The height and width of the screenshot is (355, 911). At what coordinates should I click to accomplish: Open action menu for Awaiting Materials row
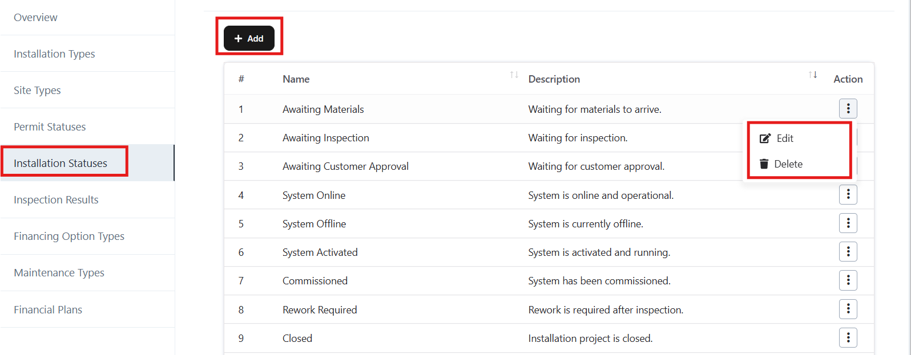[x=848, y=108]
